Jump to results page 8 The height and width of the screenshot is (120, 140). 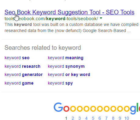[113, 118]
